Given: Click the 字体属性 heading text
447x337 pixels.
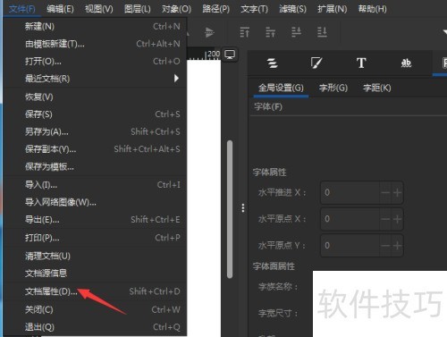Looking at the screenshot, I should click(x=269, y=173).
